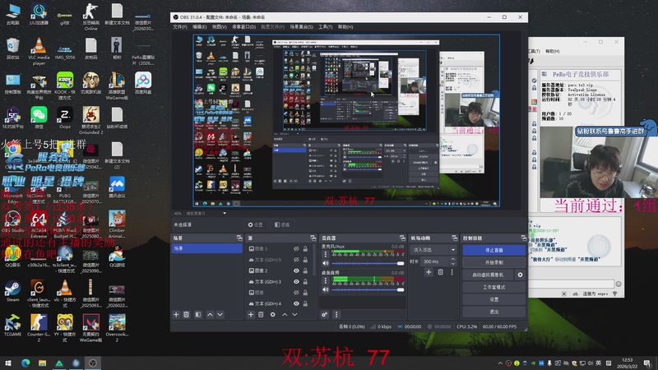Click the 停止直播 button

[x=494, y=250]
